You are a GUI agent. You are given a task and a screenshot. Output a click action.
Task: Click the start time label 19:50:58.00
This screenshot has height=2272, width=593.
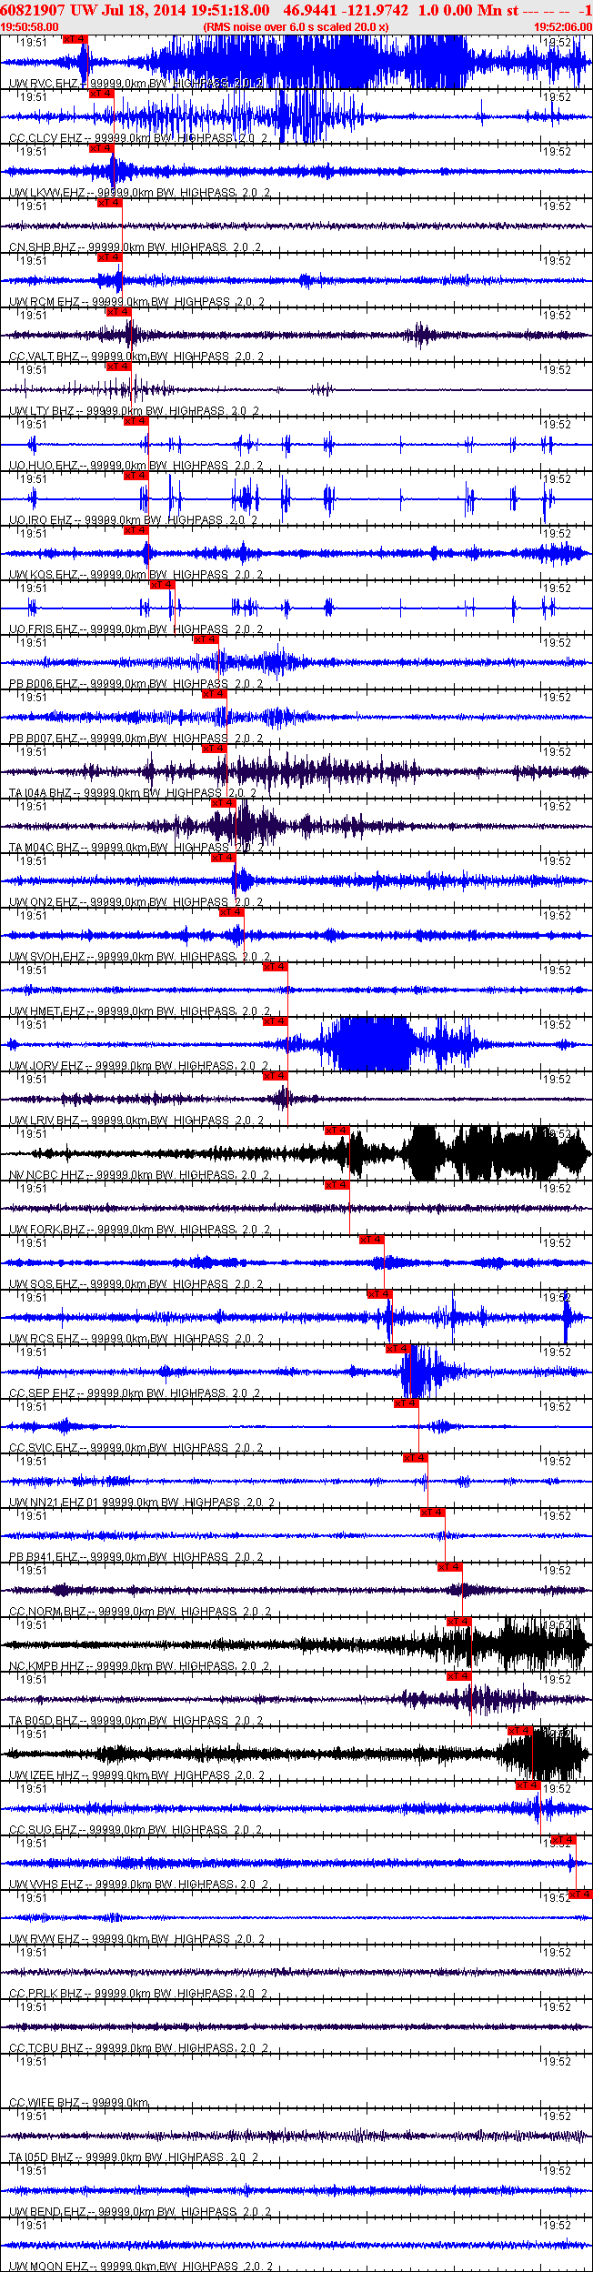point(29,27)
